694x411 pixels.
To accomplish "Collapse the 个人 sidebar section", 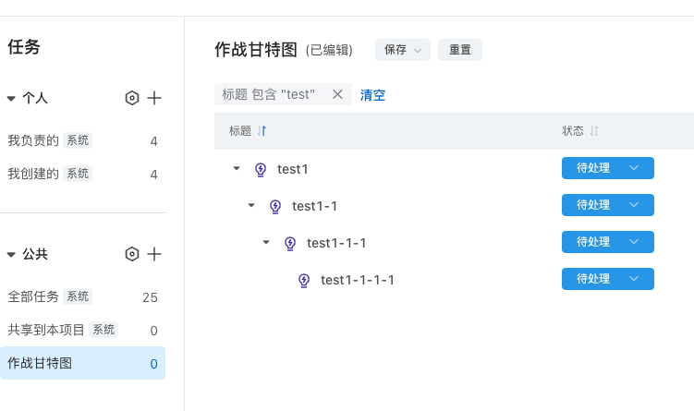I will 11,98.
